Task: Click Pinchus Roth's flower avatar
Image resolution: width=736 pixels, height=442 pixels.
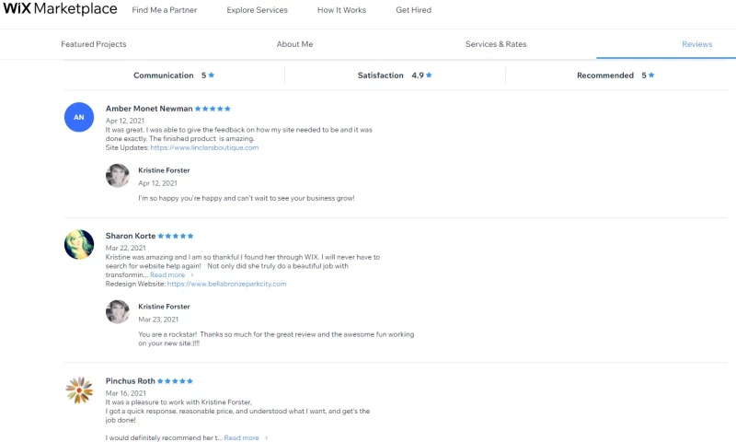Action: [x=79, y=390]
